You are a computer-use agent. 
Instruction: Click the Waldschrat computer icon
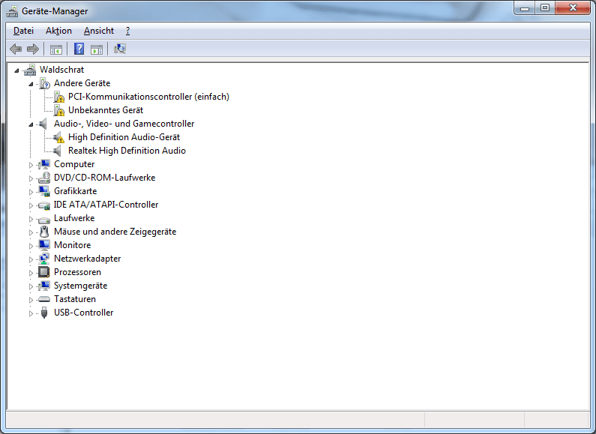point(30,70)
